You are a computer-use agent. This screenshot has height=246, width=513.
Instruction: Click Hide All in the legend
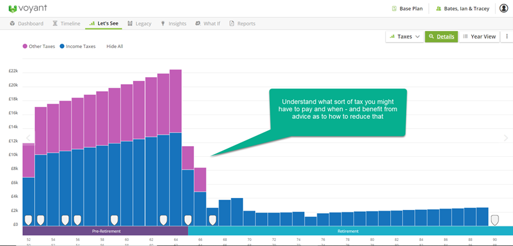[115, 46]
